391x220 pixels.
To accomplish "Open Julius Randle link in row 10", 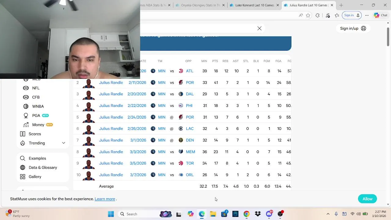I will coord(111,175).
